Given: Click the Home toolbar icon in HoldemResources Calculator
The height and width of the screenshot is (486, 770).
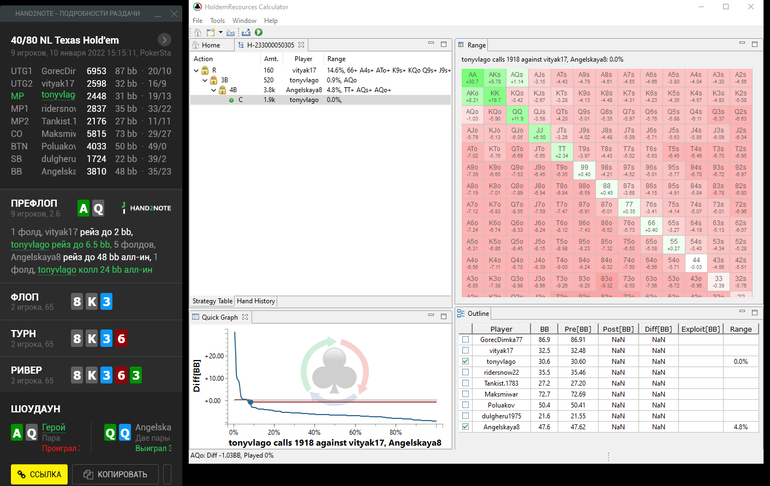Looking at the screenshot, I should coord(198,33).
